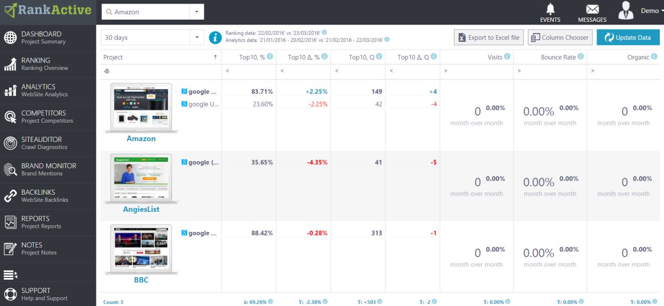Open the BBC site thumbnail
Viewport: 664px width, 306px height.
141,249
